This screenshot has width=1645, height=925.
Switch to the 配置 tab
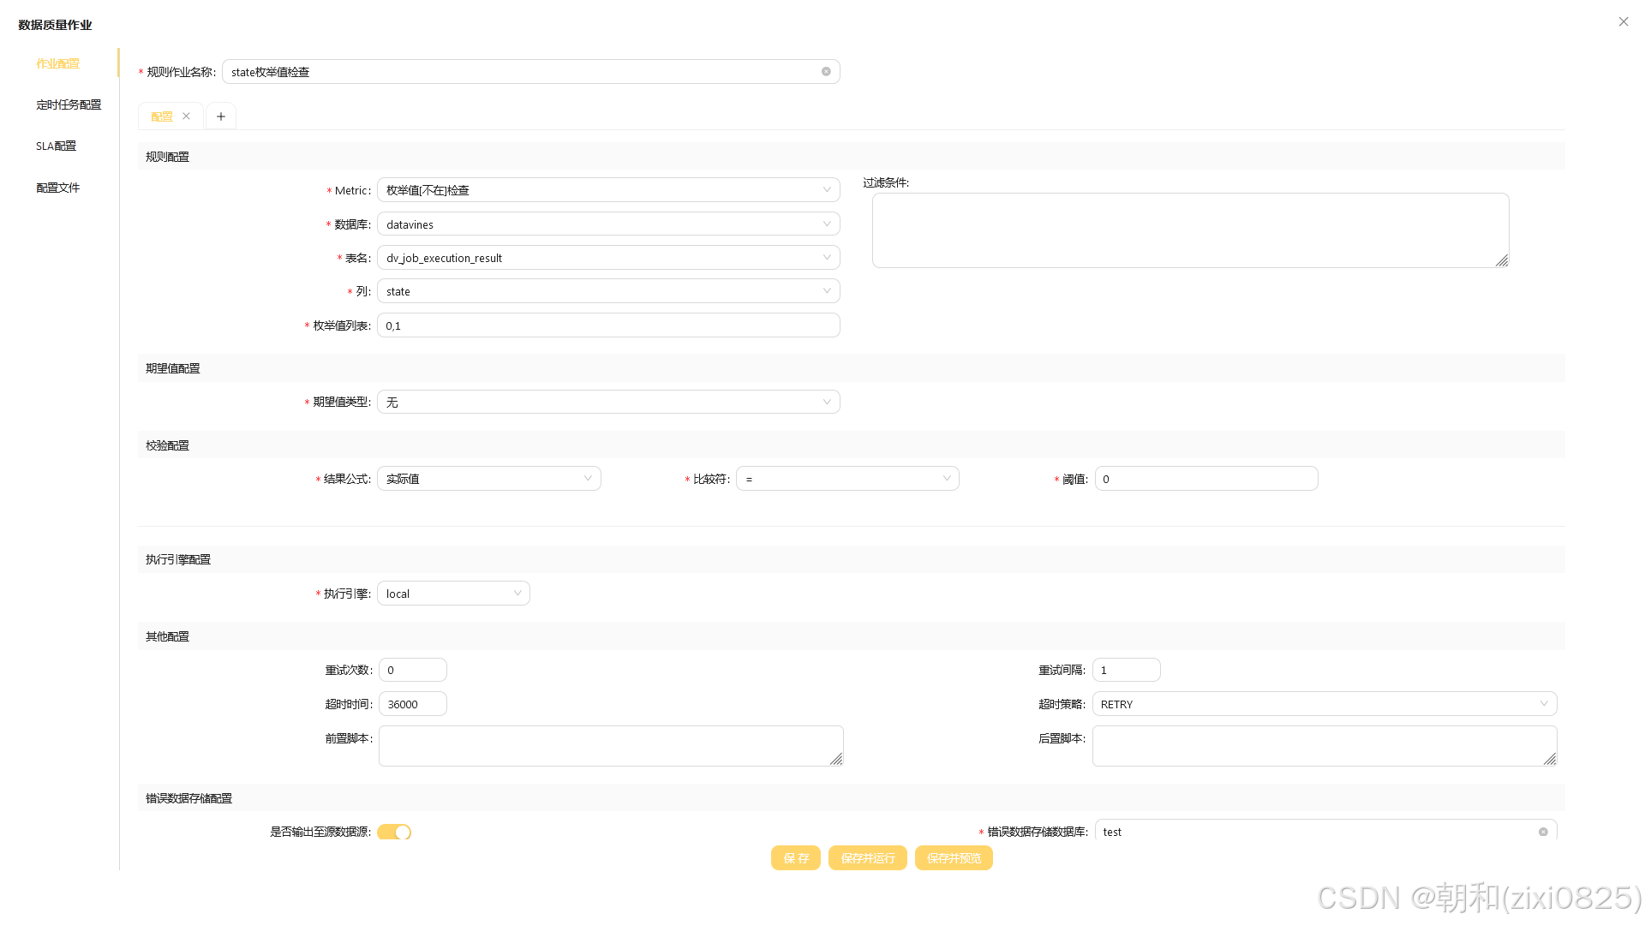162,116
